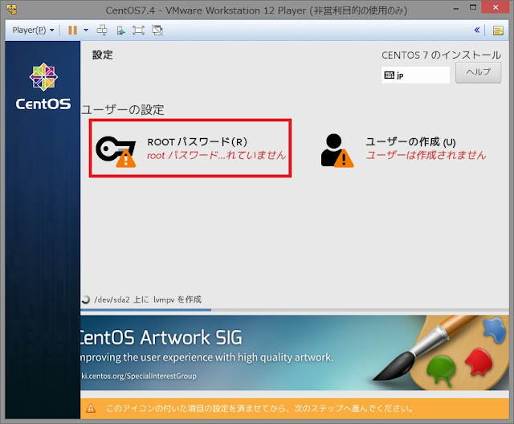
Task: Select the jp keyboard layout field
Action: (415, 75)
